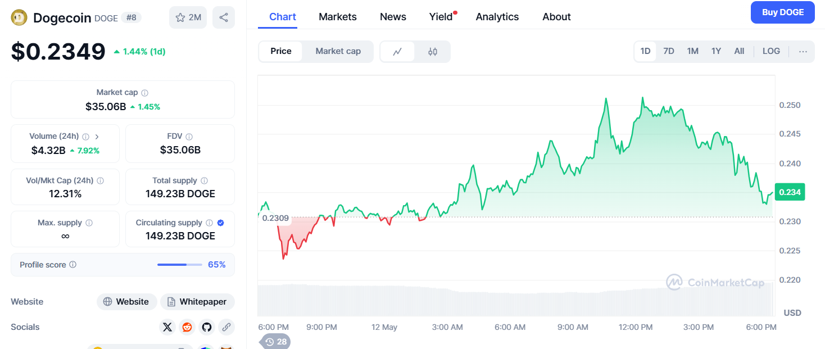
Task: Set chart range to All
Action: pos(739,51)
